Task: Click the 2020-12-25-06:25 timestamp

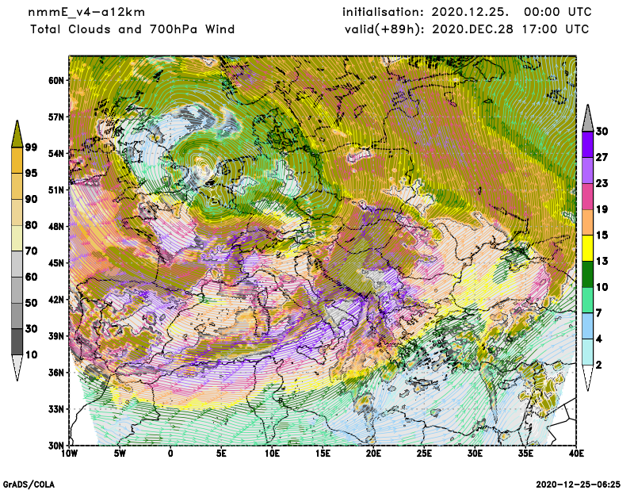Action: click(579, 483)
